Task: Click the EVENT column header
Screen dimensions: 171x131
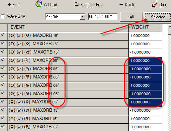Action: pyautogui.click(x=68, y=27)
